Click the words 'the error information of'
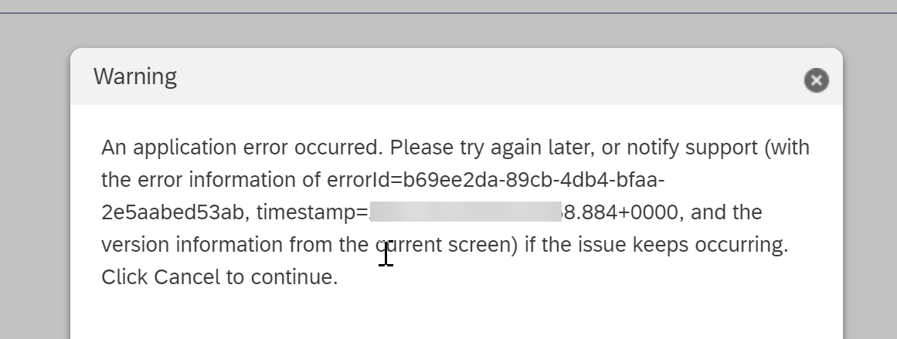Screen dimensions: 897x339 coord(211,180)
